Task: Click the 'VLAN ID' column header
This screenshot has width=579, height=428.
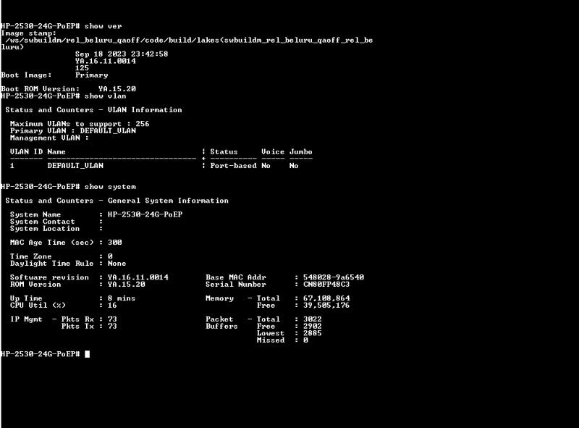Action: pyautogui.click(x=26, y=152)
